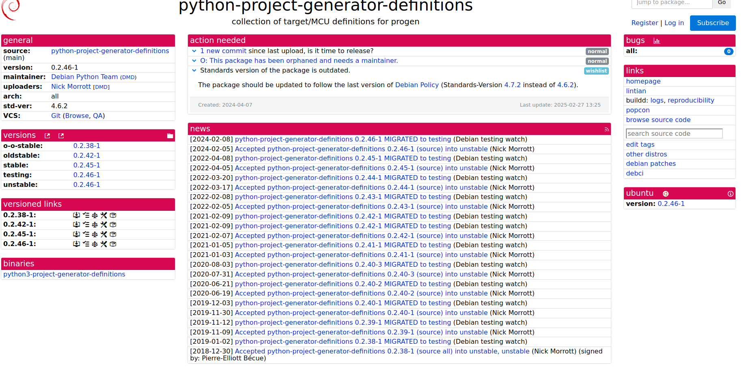Image resolution: width=742 pixels, height=377 pixels.
Task: Open copyright scales icon for 0.2.38-1
Action: pyautogui.click(x=95, y=215)
